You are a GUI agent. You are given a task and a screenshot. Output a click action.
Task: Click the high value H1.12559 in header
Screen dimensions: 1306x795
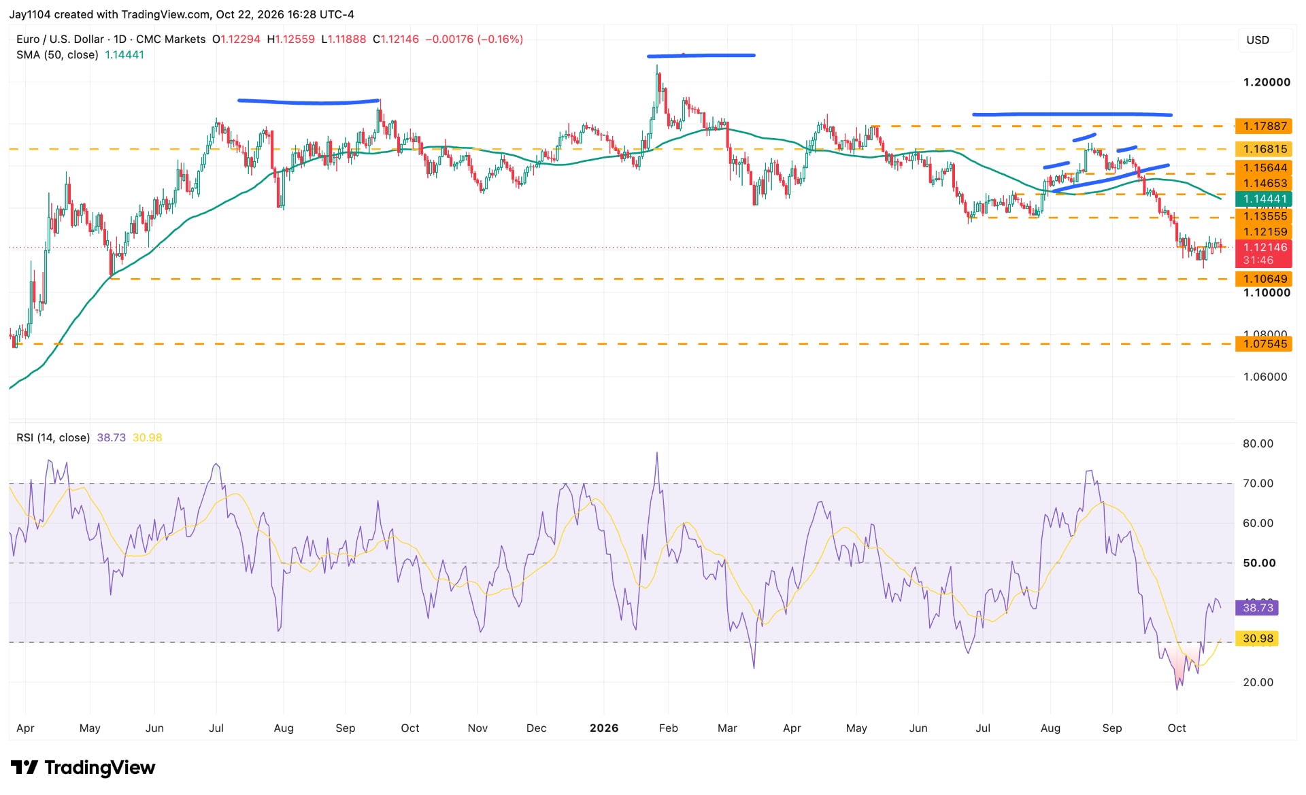(x=291, y=39)
